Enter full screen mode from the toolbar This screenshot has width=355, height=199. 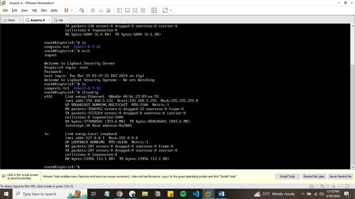[x=135, y=10]
